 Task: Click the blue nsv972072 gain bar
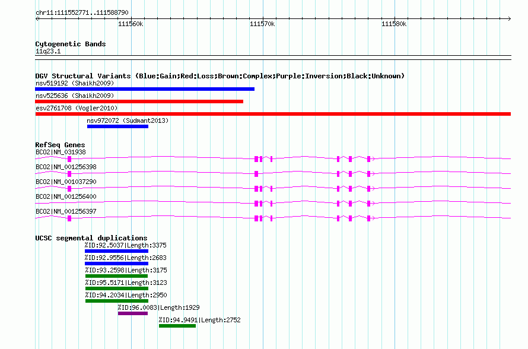[117, 126]
